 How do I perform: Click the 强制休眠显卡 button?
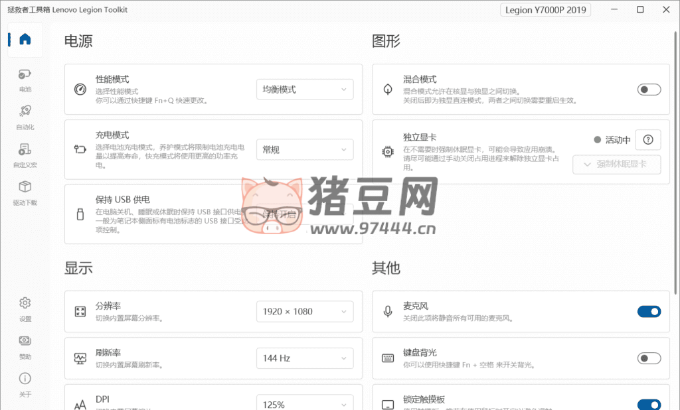coord(616,165)
